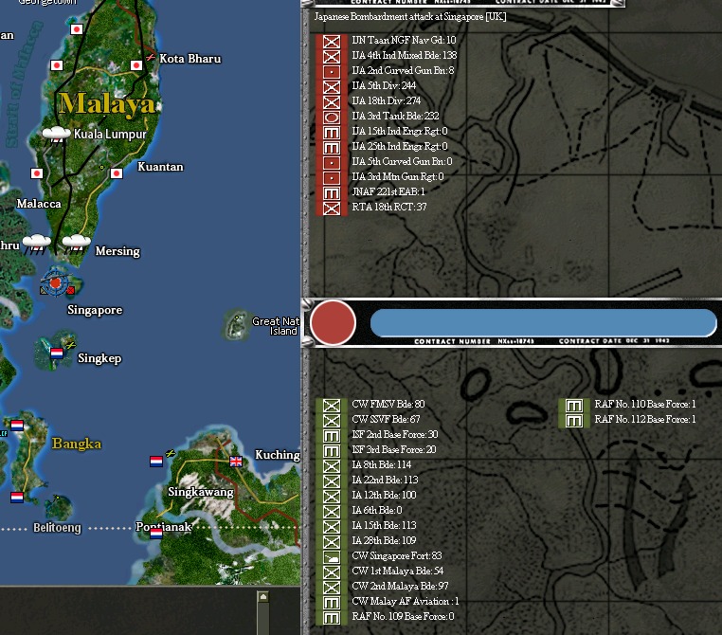Click the IJA 18th Div unit symbol
The height and width of the screenshot is (635, 722).
[x=332, y=102]
